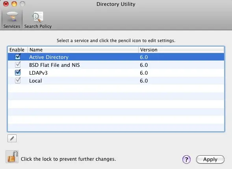
Task: Minimize the Directory Utility window
Action: [x=14, y=4]
